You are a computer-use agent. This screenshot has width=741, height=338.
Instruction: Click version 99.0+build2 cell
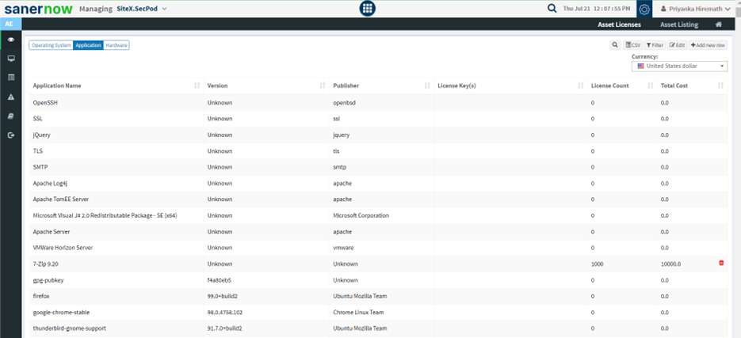click(224, 296)
